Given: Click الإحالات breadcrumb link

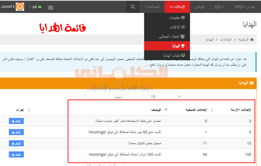Looking at the screenshot, I should pyautogui.click(x=226, y=40).
